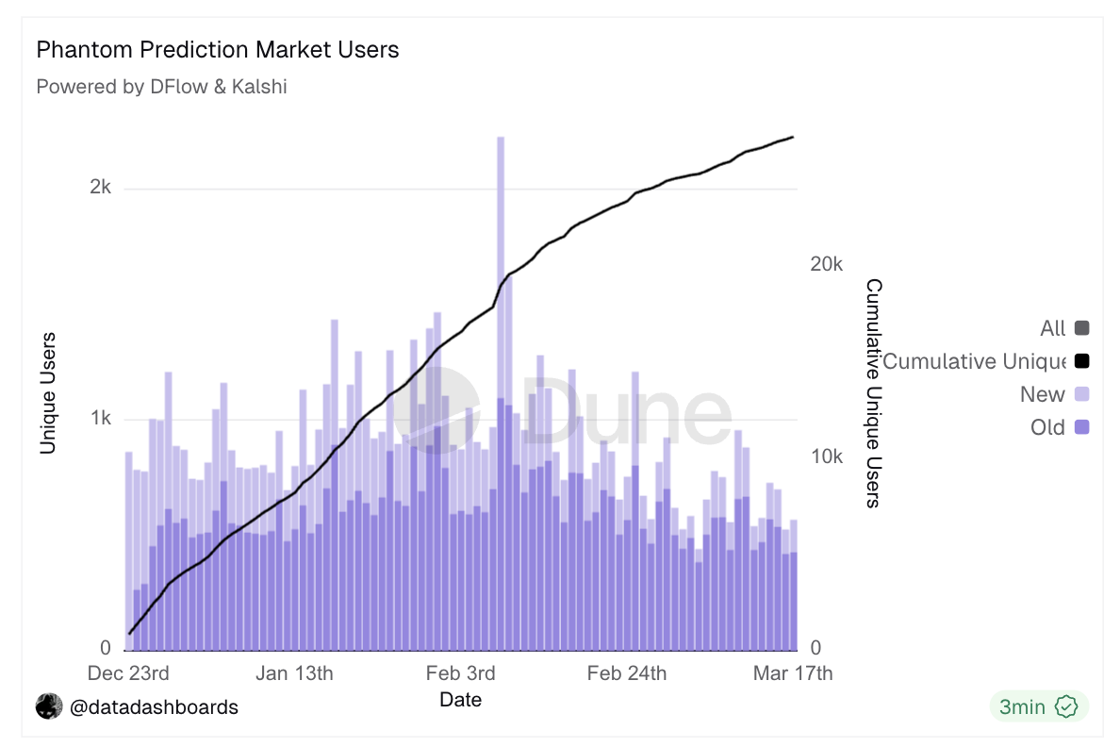This screenshot has height=747, width=1120.
Task: Click the "Mar 17th" x-axis label
Action: coord(793,673)
